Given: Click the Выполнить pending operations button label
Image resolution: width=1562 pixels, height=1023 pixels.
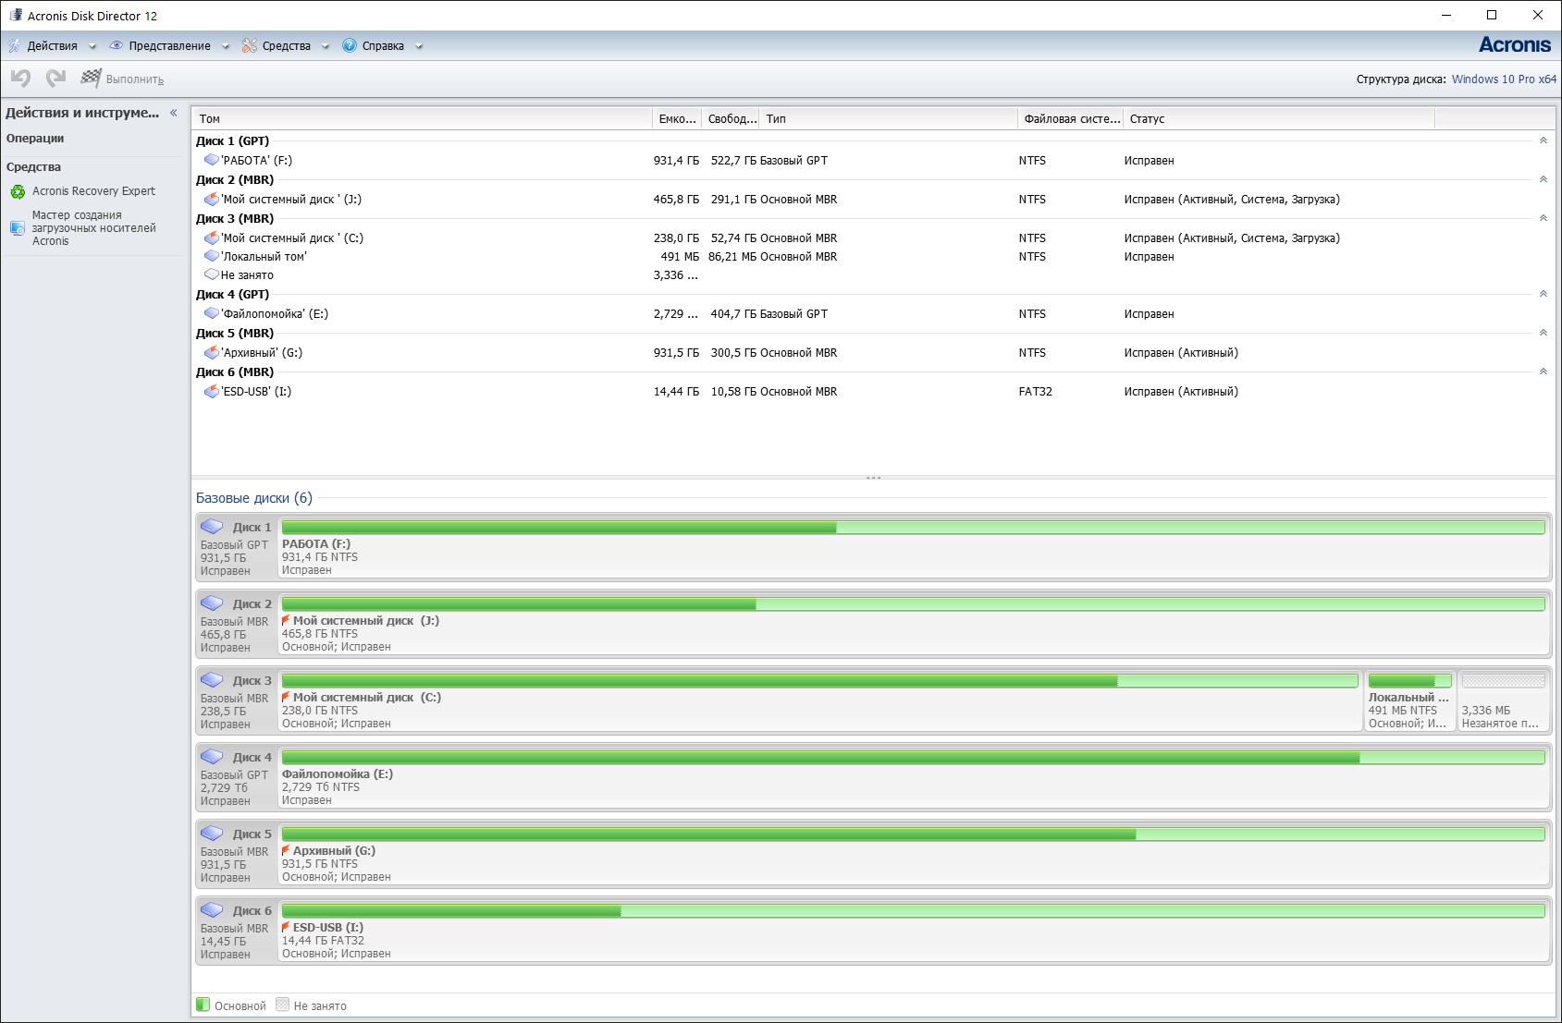Looking at the screenshot, I should point(135,79).
